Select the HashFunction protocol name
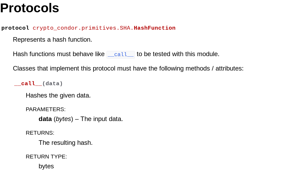 (x=155, y=28)
